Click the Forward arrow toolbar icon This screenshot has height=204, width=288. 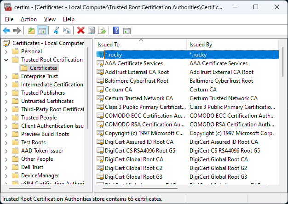point(17,30)
